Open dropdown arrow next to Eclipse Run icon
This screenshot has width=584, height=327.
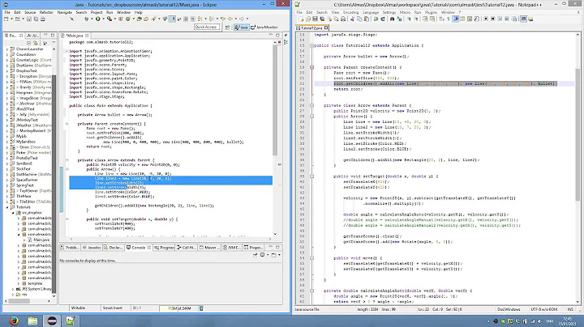click(103, 19)
